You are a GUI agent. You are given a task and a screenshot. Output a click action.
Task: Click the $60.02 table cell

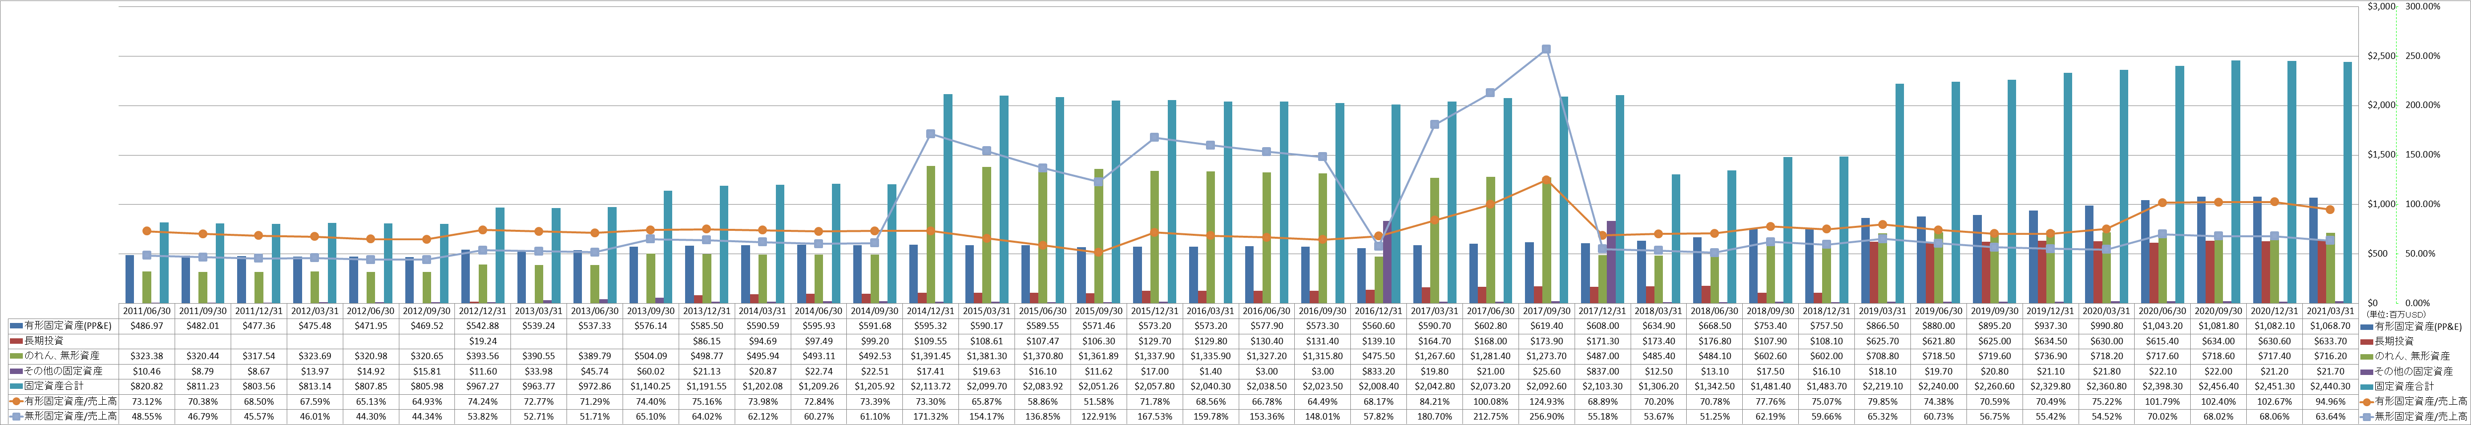[650, 371]
